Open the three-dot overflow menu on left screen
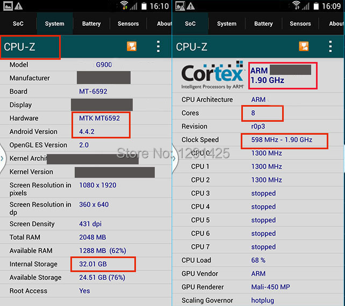This screenshot has width=345, height=306. tap(158, 46)
